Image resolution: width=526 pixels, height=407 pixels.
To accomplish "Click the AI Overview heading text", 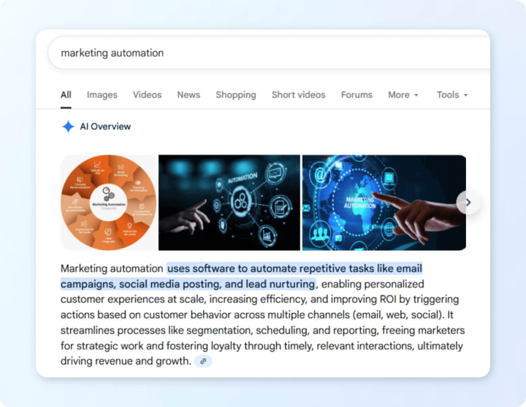I will [x=105, y=127].
